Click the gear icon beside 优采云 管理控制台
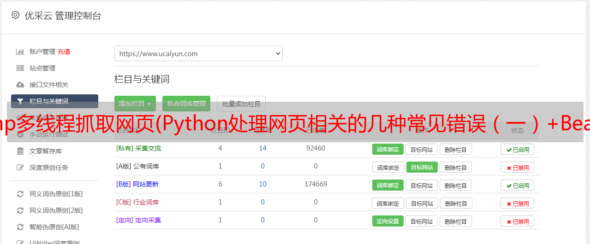This screenshot has width=590, height=244. point(15,15)
